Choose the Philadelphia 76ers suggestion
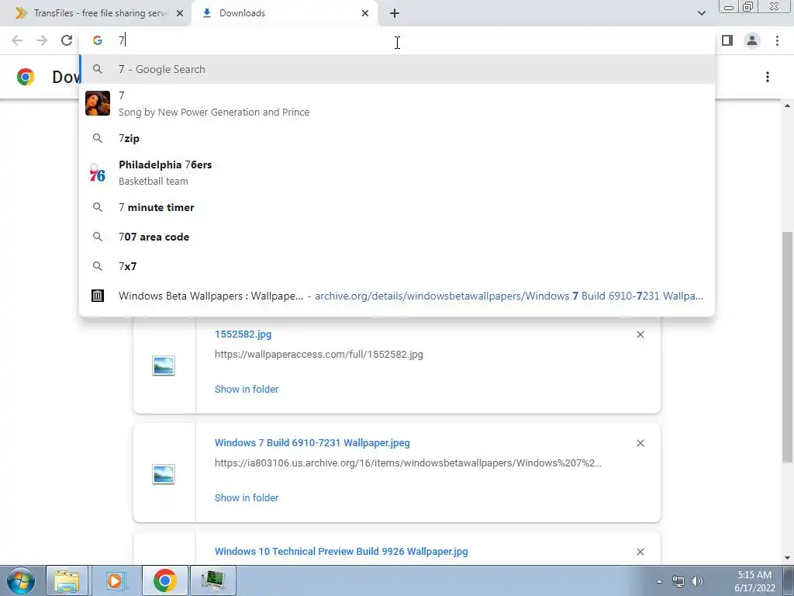Screen dimensions: 794x596 click(x=397, y=173)
